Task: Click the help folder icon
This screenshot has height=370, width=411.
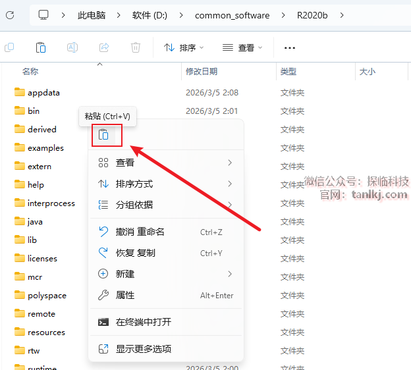Action: tap(20, 184)
